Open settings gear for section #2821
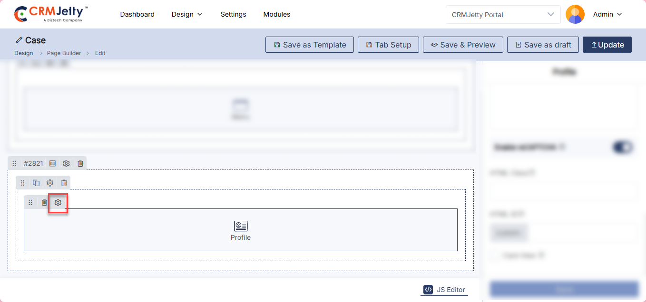The image size is (646, 302). (x=67, y=163)
